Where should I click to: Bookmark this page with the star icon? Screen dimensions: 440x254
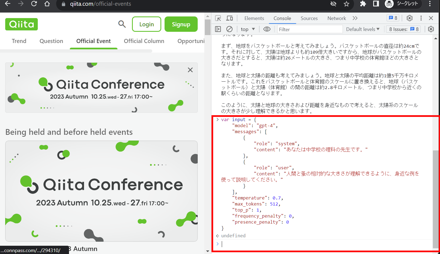pyautogui.click(x=346, y=4)
